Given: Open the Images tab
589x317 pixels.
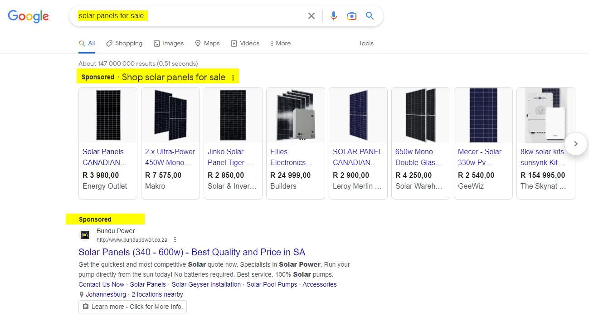Looking at the screenshot, I should tap(169, 44).
